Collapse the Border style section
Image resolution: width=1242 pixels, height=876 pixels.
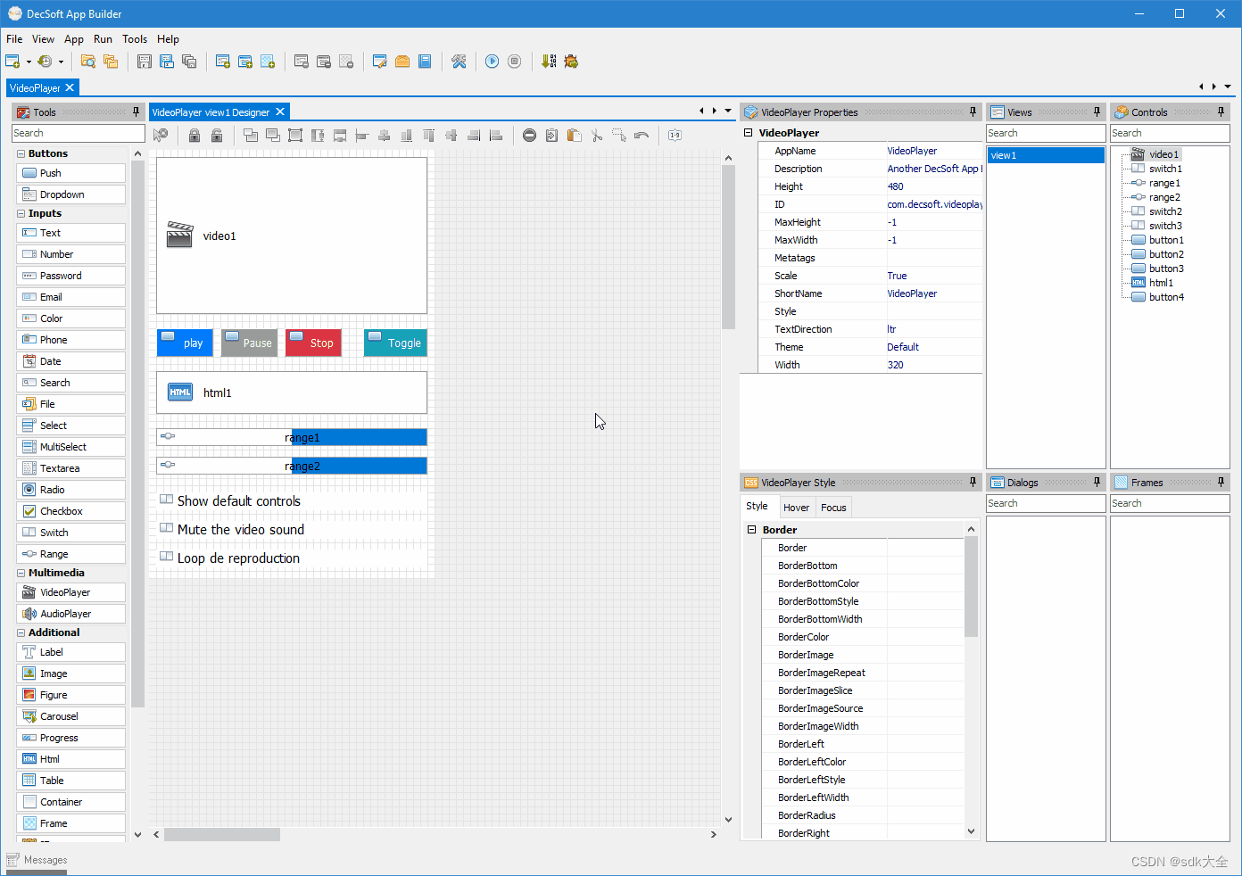[751, 530]
